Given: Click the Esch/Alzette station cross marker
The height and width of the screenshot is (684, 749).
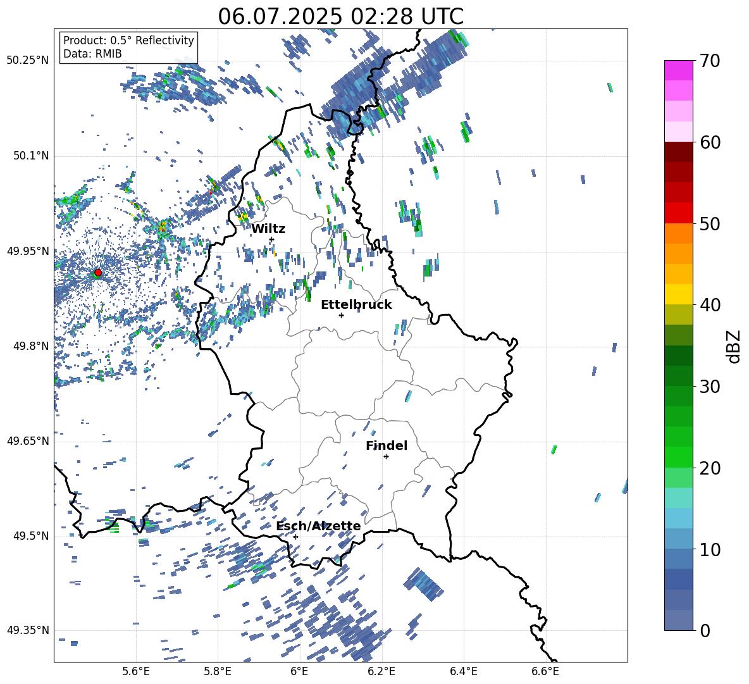Looking at the screenshot, I should [x=295, y=537].
